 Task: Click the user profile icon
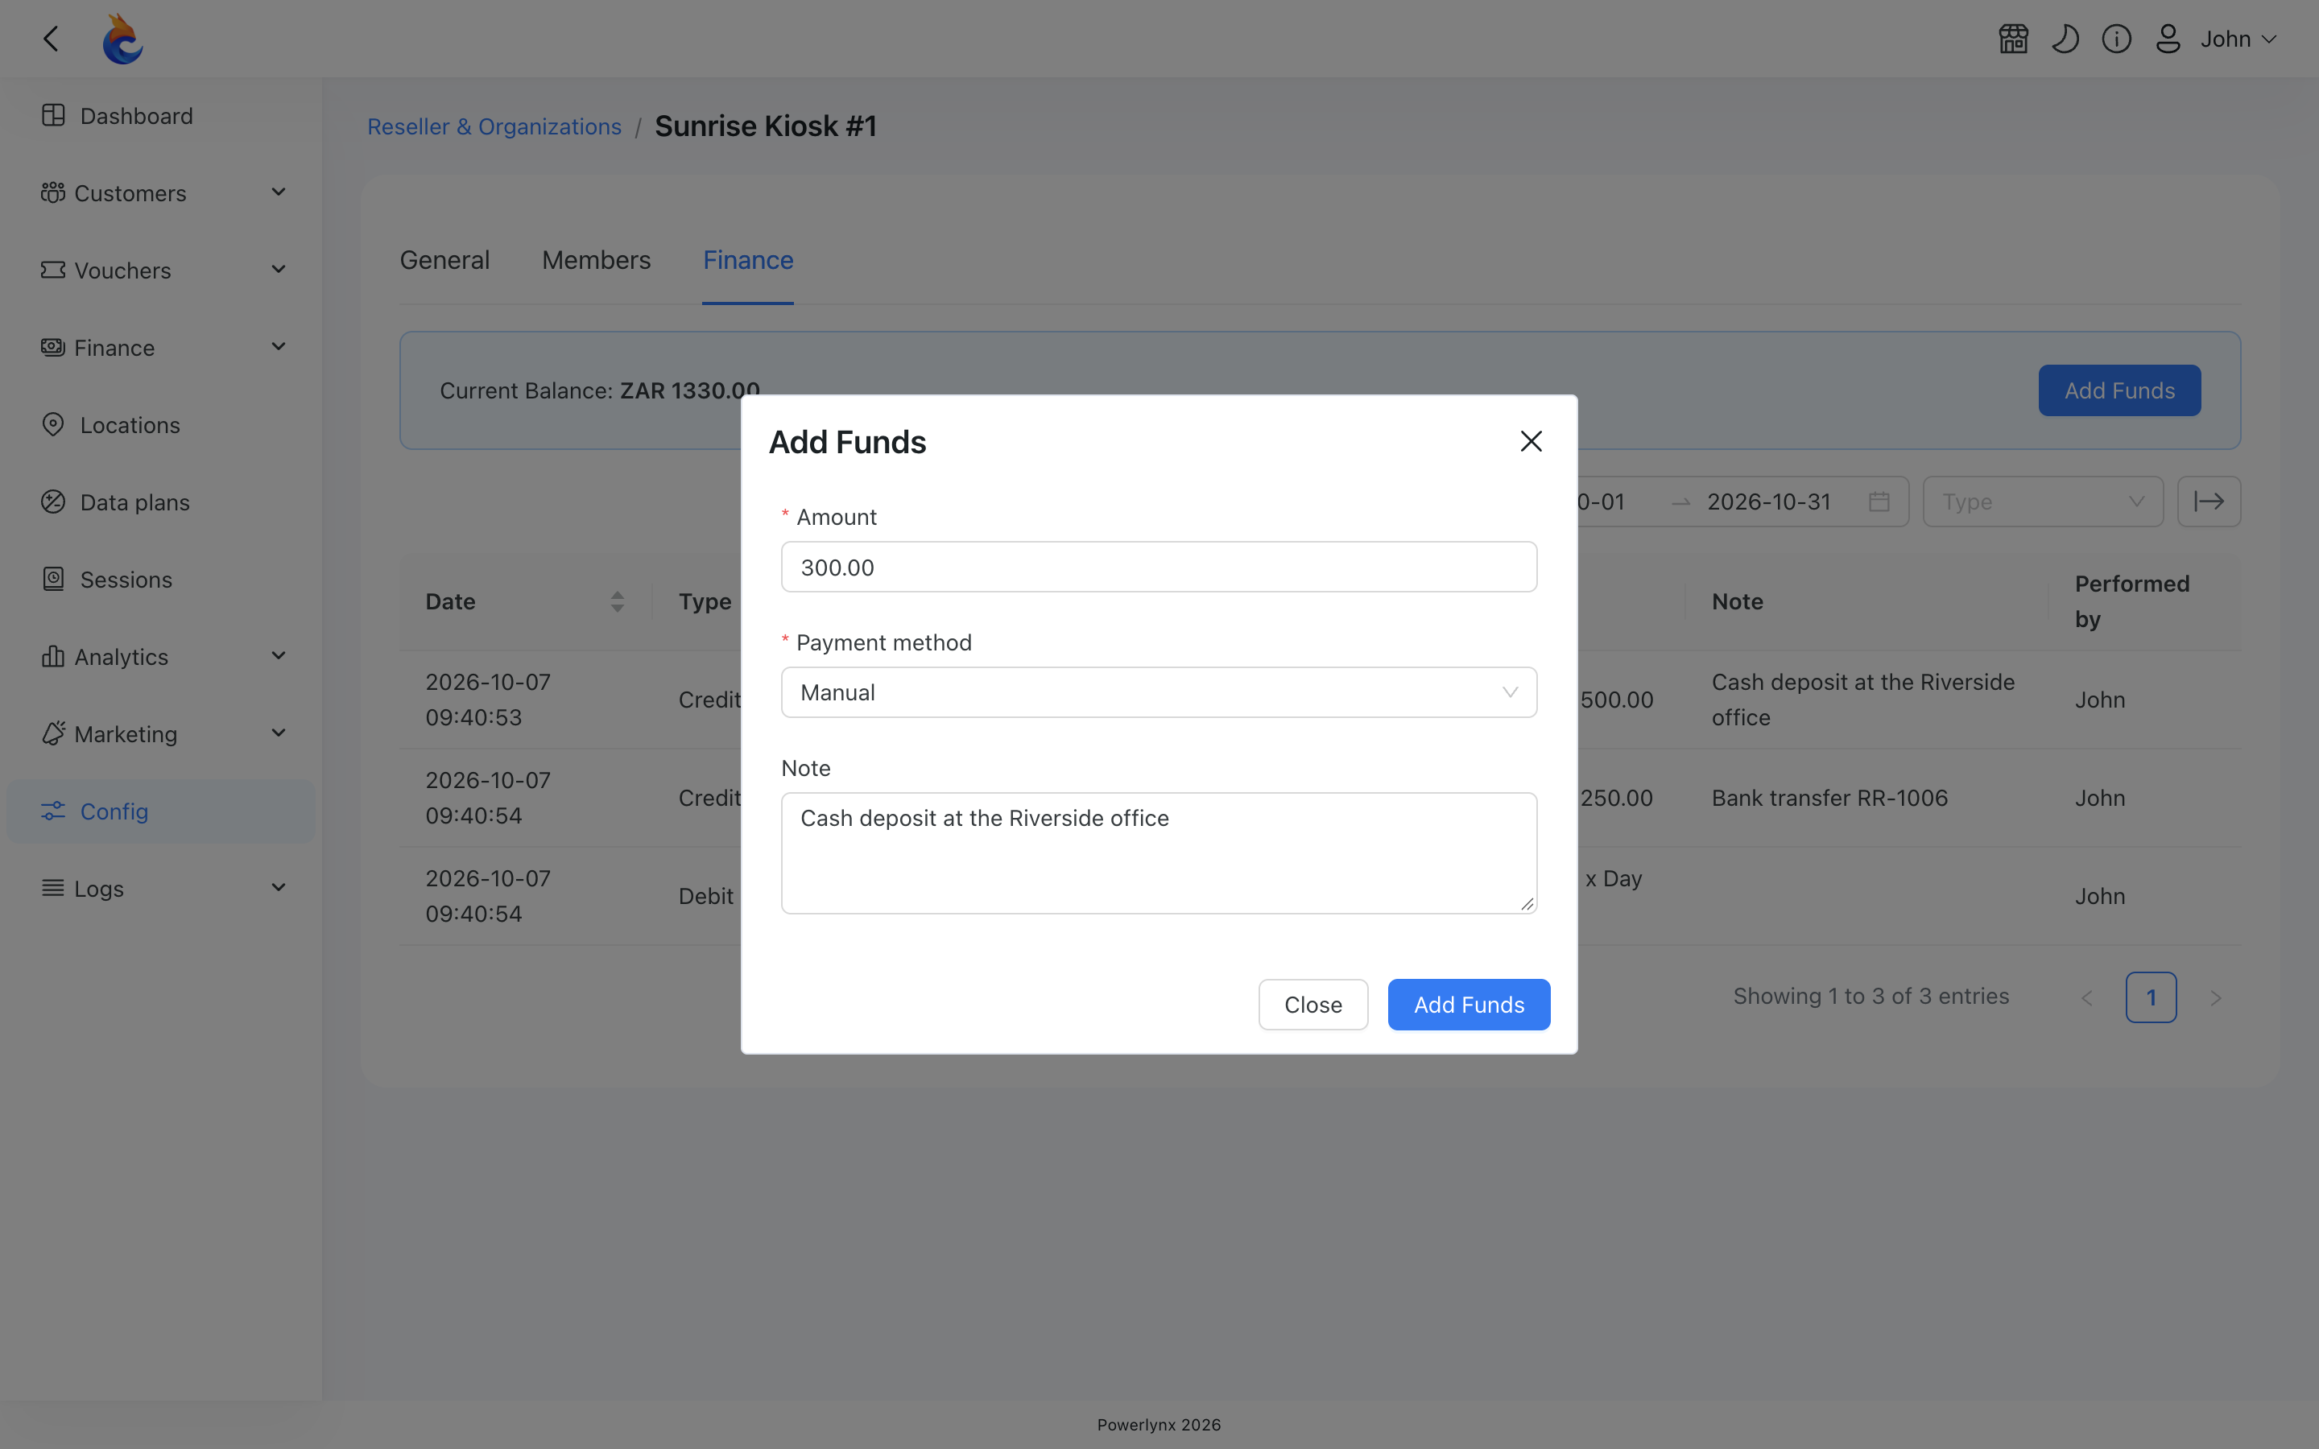click(2168, 39)
